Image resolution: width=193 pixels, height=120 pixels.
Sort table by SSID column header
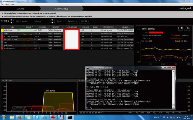click(12, 27)
